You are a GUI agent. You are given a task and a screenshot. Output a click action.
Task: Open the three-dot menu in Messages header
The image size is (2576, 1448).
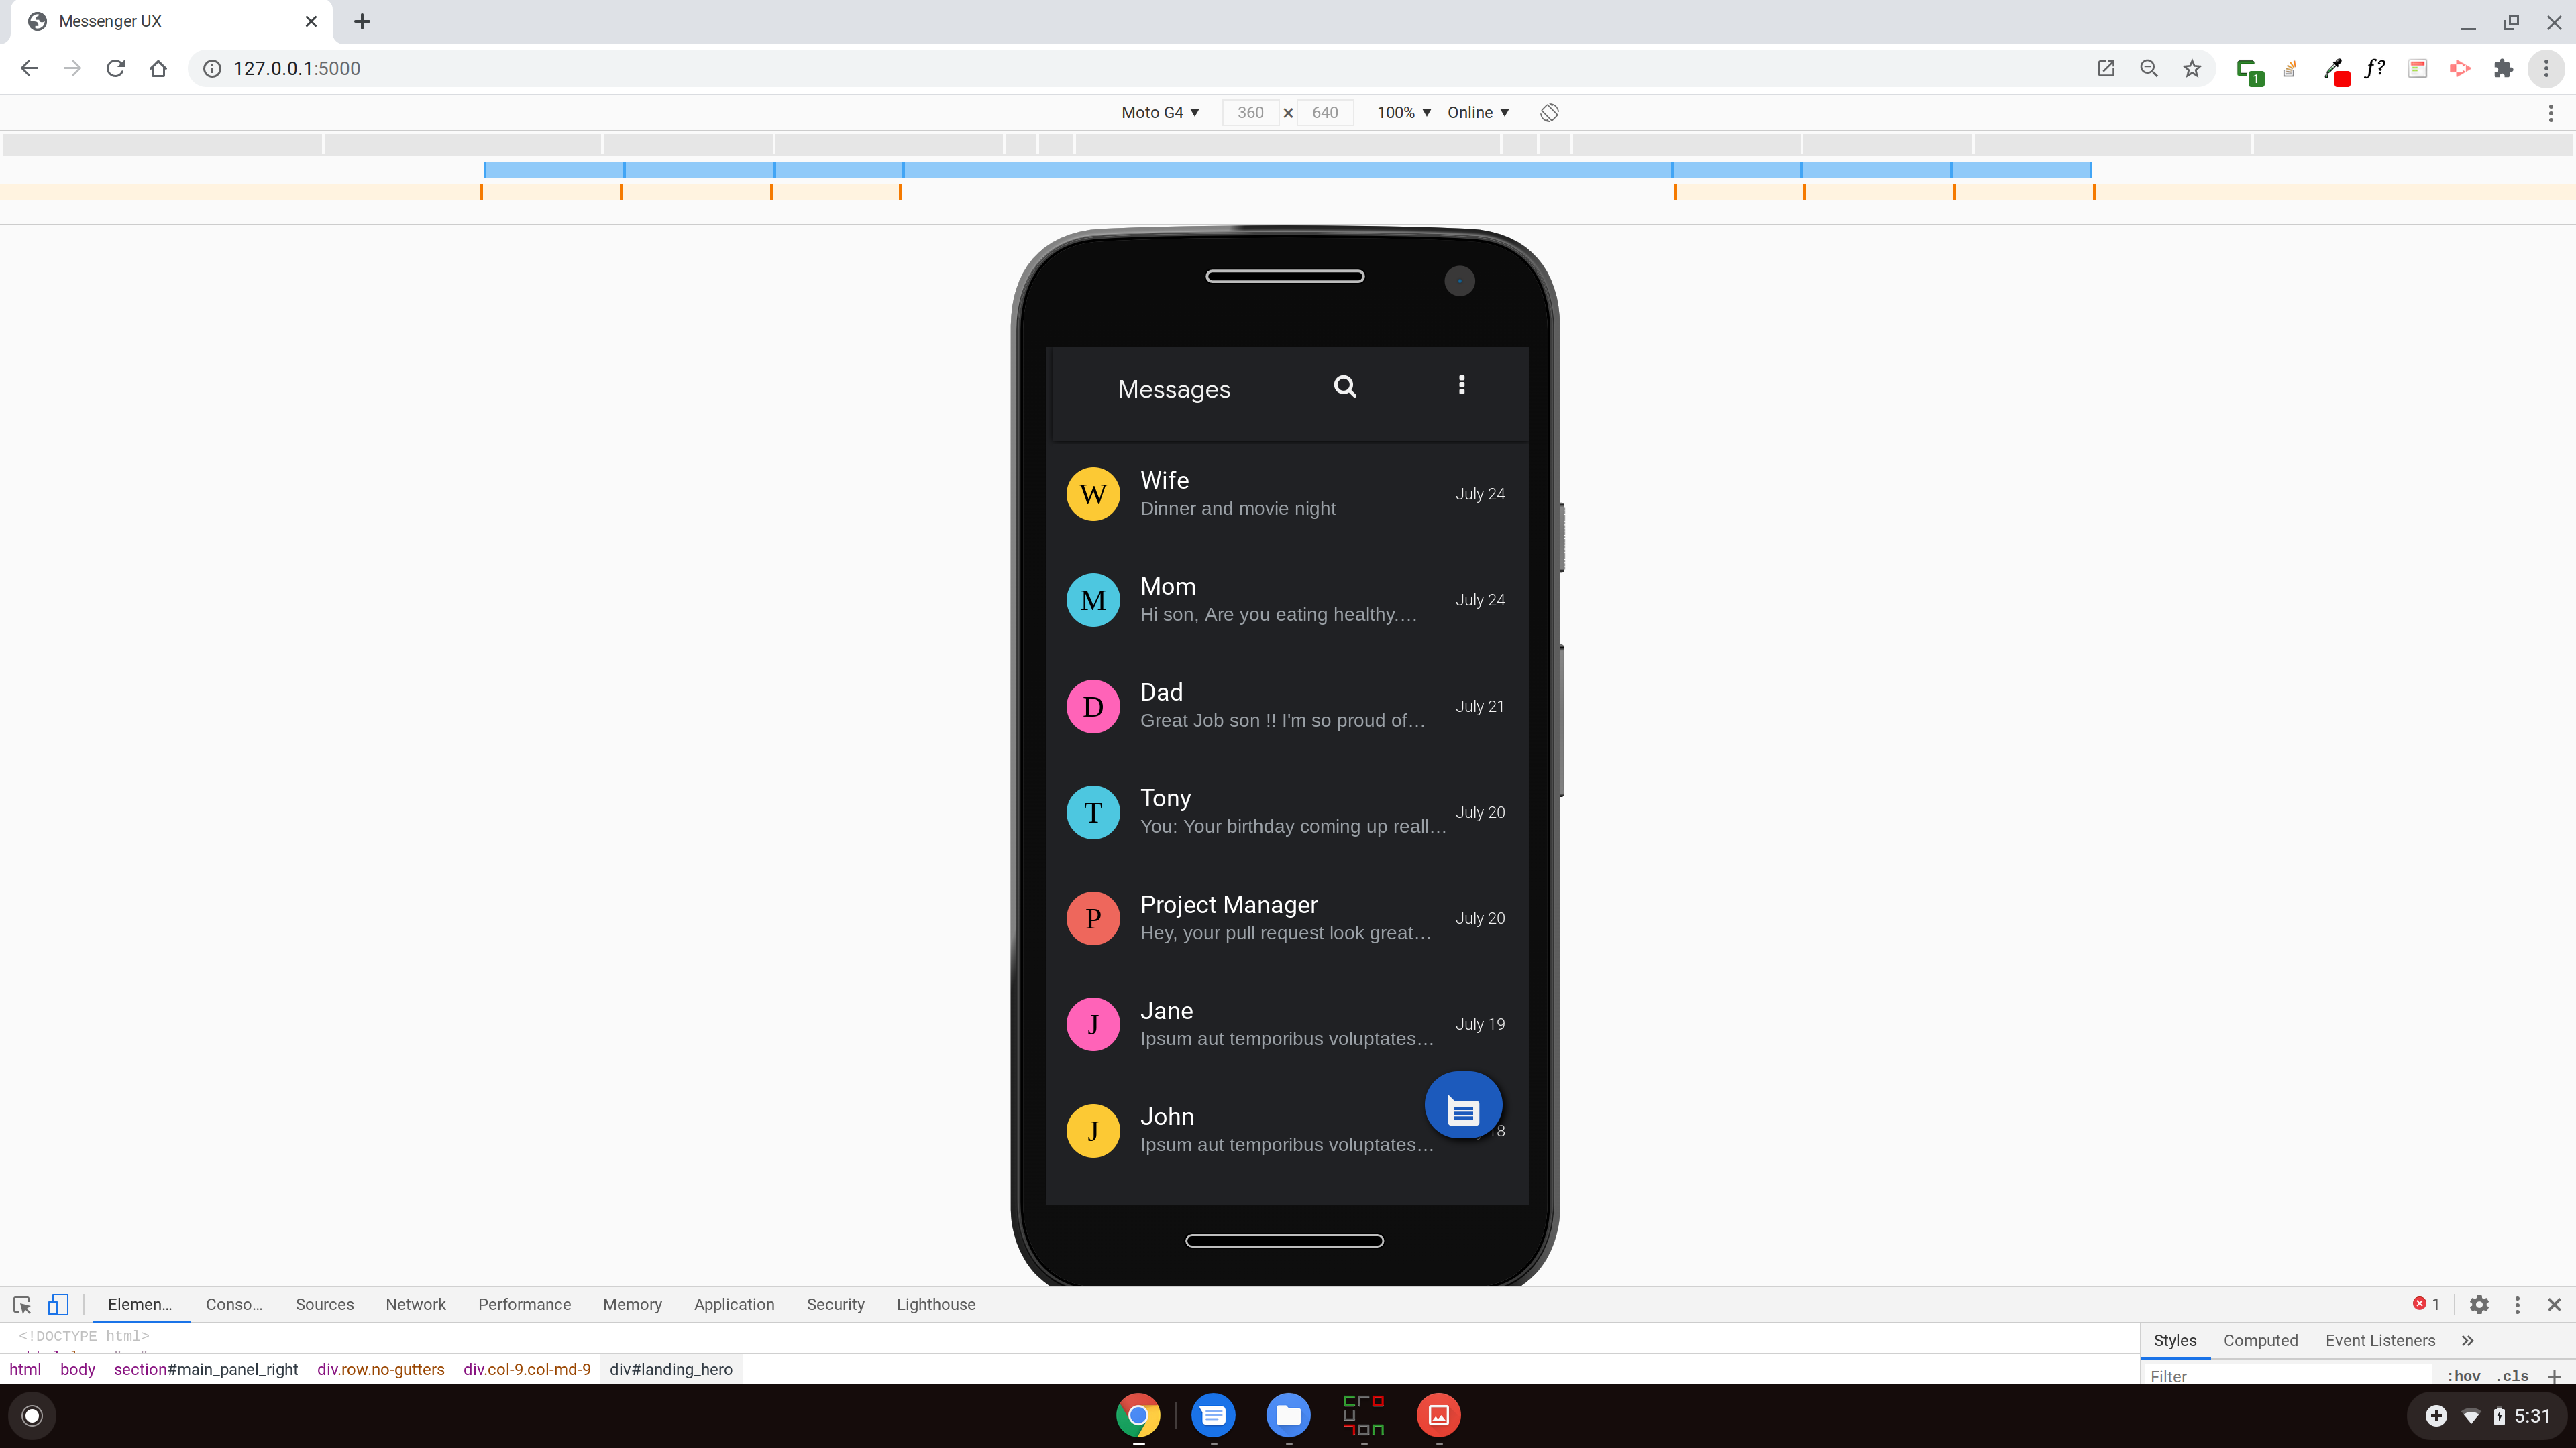(x=1461, y=385)
